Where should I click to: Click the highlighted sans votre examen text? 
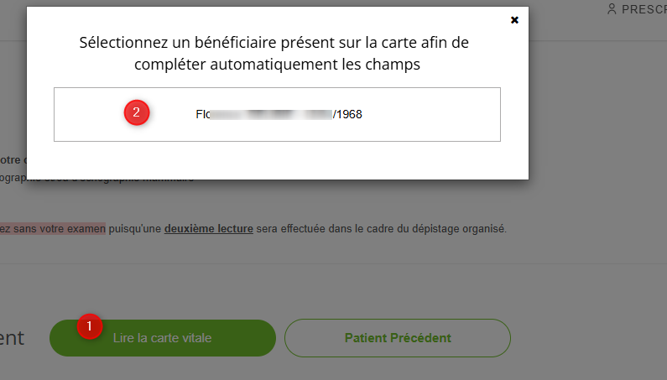(55, 228)
